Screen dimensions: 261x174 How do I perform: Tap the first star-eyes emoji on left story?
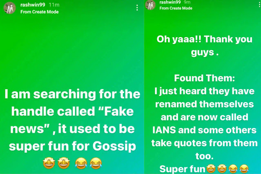(x=49, y=163)
